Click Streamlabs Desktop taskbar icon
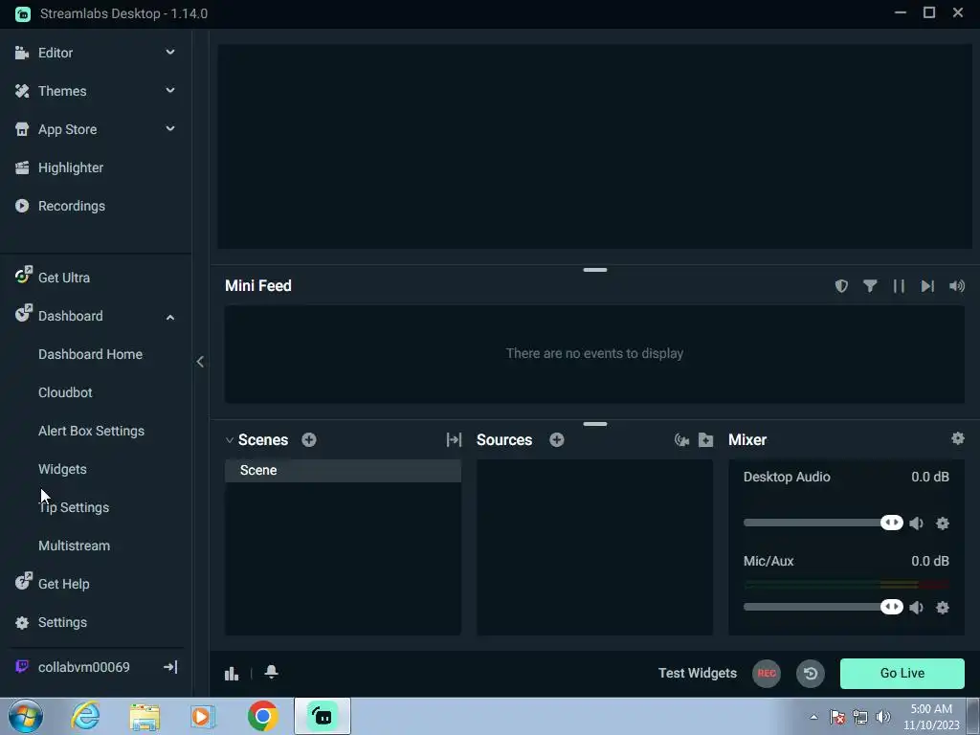 [x=323, y=716]
